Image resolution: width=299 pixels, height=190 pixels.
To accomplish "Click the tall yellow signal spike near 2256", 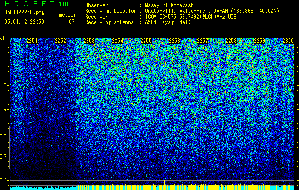I will (x=164, y=179).
